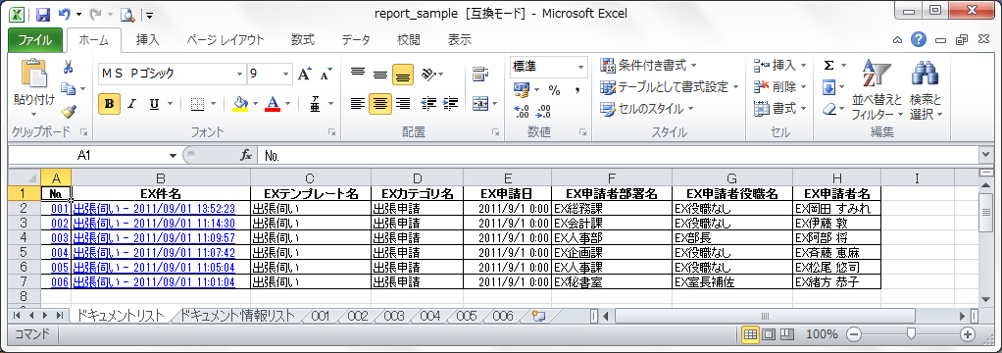
Task: Click the 006 link in column A
Action: pos(60,281)
